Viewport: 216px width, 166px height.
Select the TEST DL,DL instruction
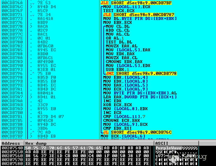(119, 42)
